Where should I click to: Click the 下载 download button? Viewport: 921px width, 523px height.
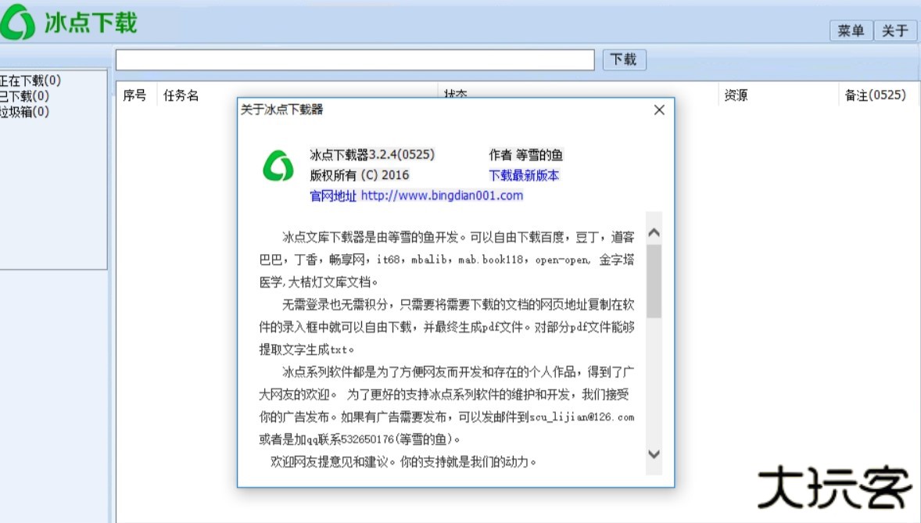click(x=623, y=59)
